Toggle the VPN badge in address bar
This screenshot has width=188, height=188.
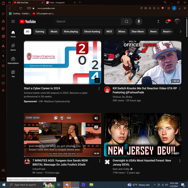[29, 8]
